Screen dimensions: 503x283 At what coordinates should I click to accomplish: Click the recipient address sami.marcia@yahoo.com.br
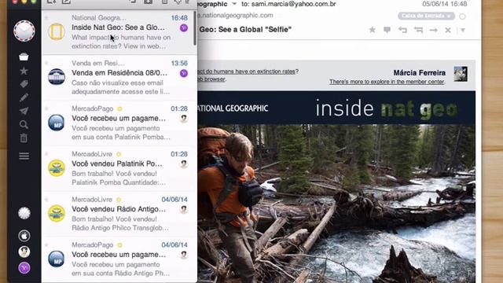click(293, 4)
